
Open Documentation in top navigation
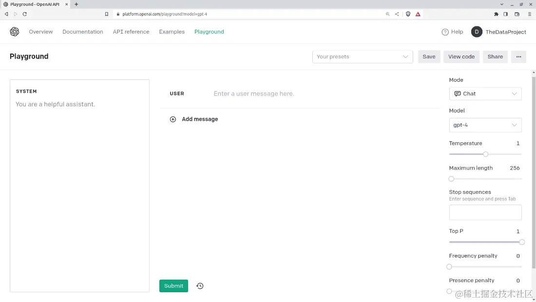pos(83,32)
